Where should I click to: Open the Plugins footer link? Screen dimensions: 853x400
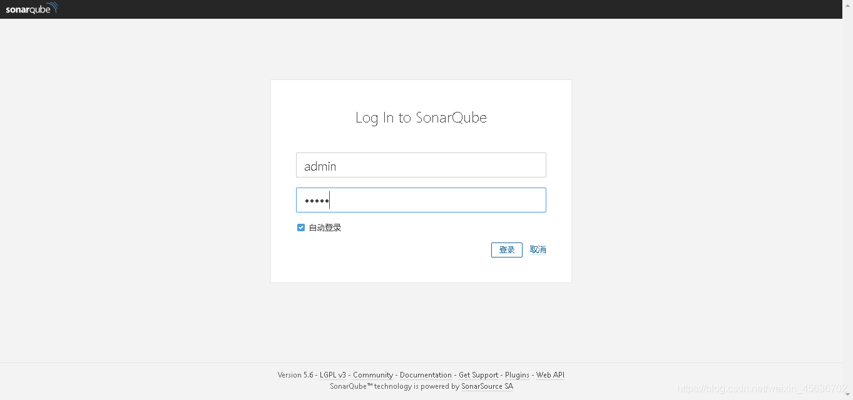517,375
